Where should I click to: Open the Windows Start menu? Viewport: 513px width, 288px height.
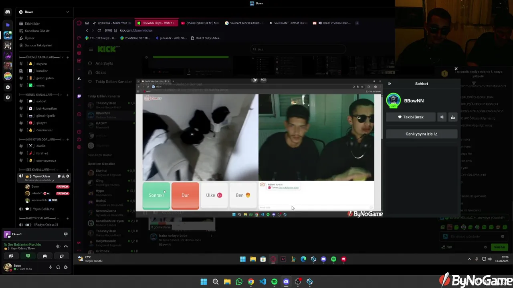[204, 282]
